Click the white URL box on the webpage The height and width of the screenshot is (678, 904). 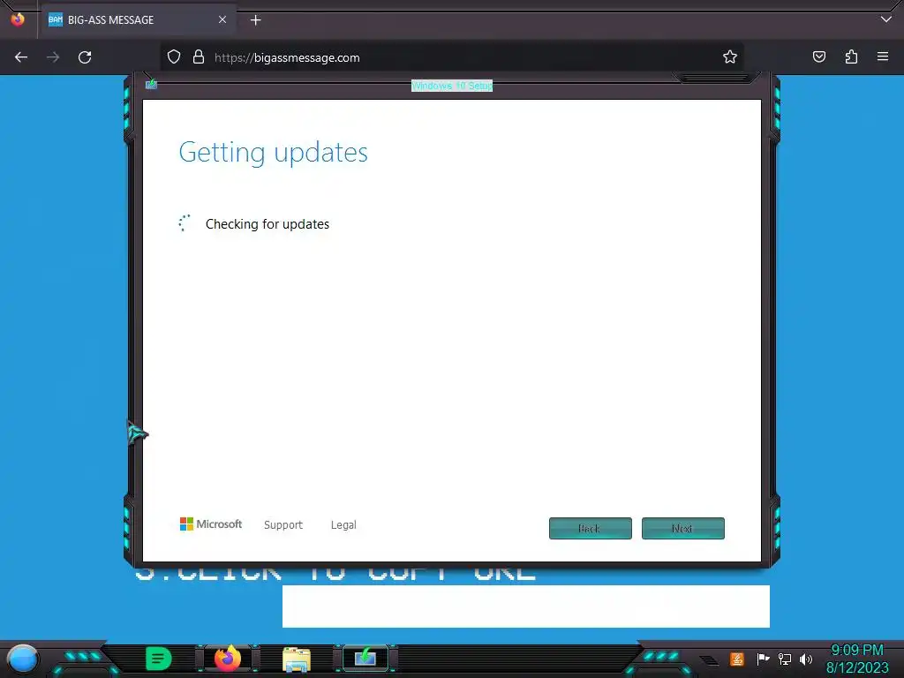point(526,606)
